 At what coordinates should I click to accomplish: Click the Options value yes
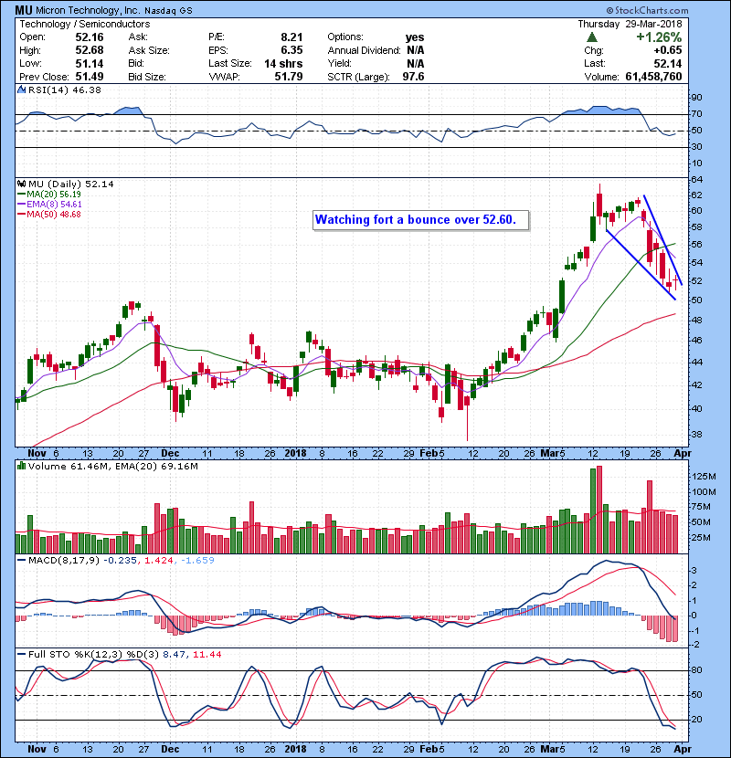pyautogui.click(x=415, y=37)
